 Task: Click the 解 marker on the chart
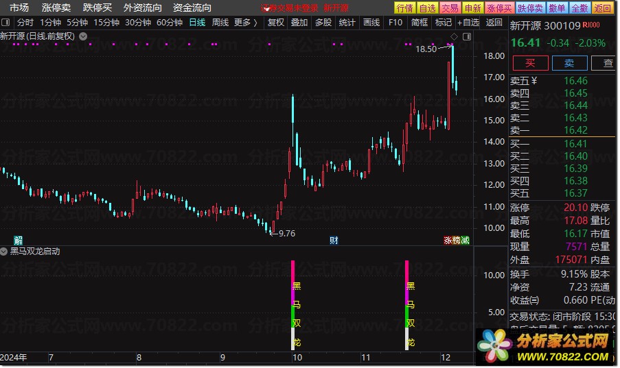click(x=18, y=240)
